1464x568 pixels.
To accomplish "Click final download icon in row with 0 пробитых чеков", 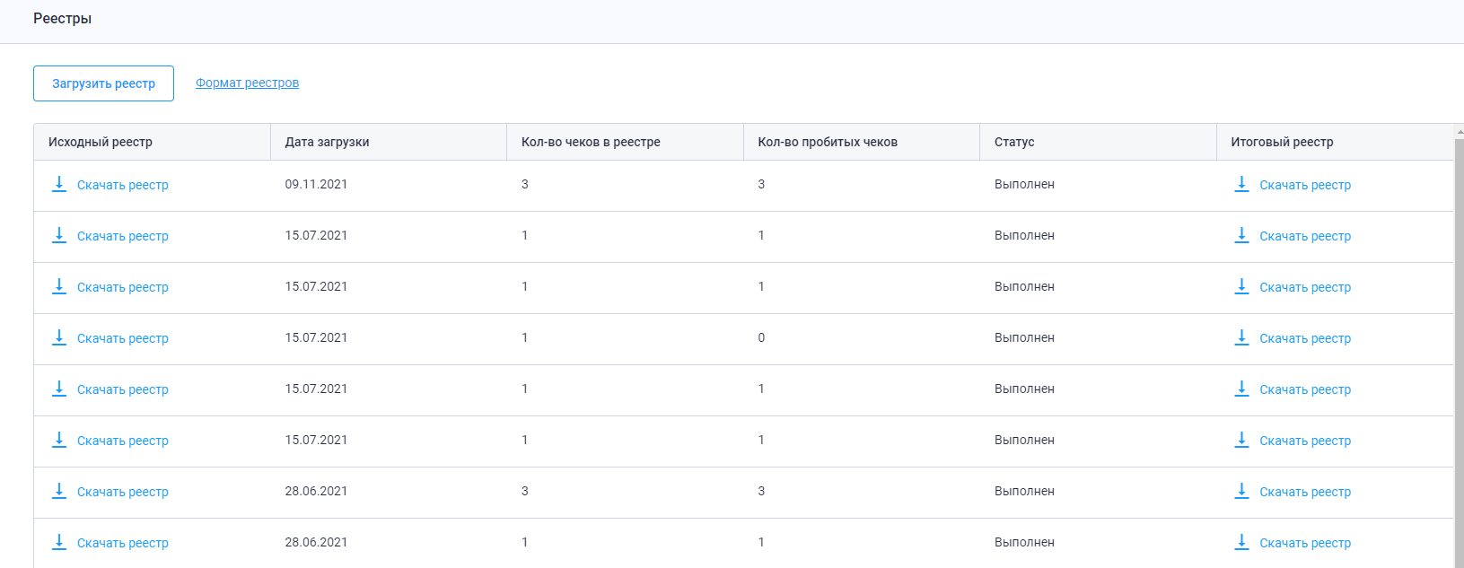I will click(x=1241, y=337).
